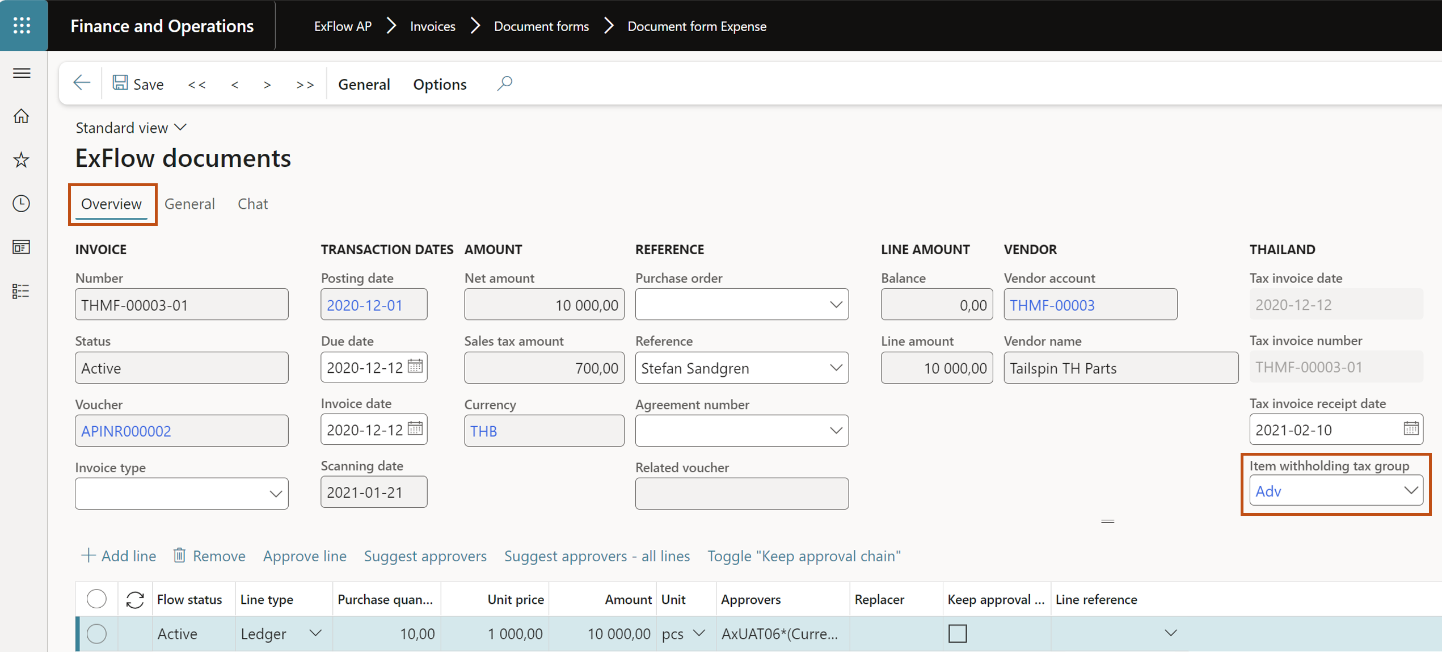Image resolution: width=1442 pixels, height=652 pixels.
Task: Expand Unit pcs dropdown
Action: 699,633
